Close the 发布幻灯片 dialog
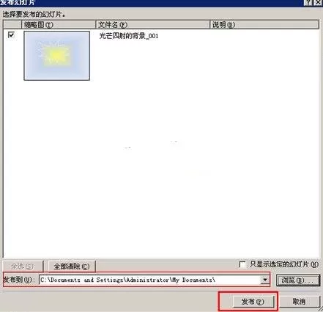Image resolution: width=323 pixels, height=312 pixels. pyautogui.click(x=318, y=2)
